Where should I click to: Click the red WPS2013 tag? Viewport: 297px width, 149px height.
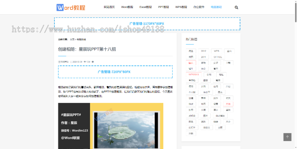click(194, 74)
